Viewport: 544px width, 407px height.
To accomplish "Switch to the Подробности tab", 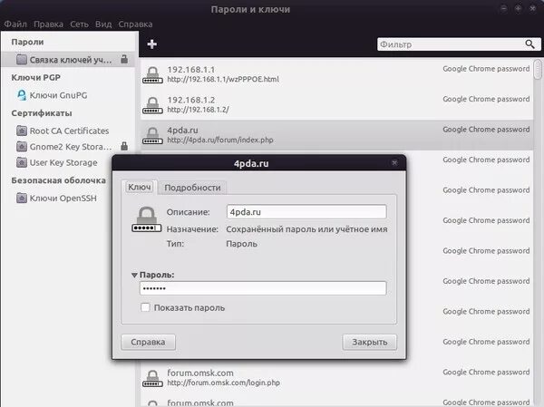I will tap(192, 188).
